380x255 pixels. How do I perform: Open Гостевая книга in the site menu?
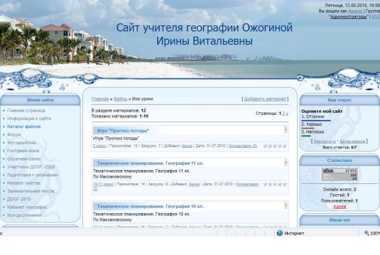(x=23, y=151)
